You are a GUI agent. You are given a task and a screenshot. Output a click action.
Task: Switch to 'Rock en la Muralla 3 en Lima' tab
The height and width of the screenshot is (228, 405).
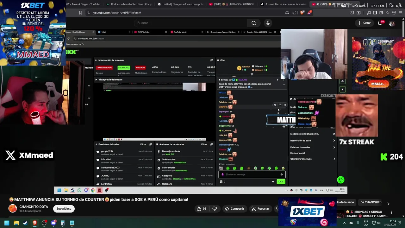129,4
